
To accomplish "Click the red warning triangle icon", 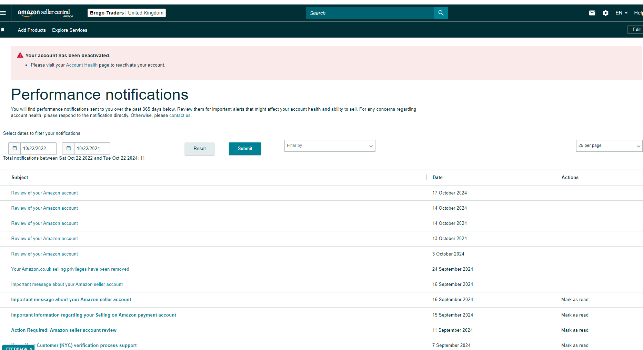I will (x=20, y=55).
